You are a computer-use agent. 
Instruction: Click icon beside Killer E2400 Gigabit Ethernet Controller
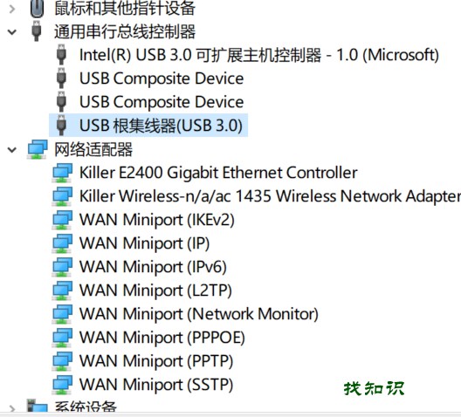62,173
